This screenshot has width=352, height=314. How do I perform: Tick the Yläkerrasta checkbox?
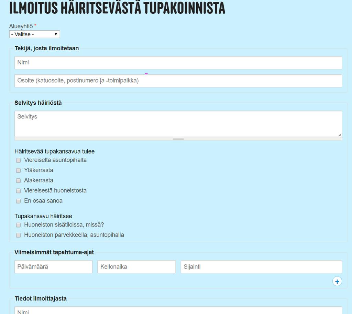tap(19, 170)
